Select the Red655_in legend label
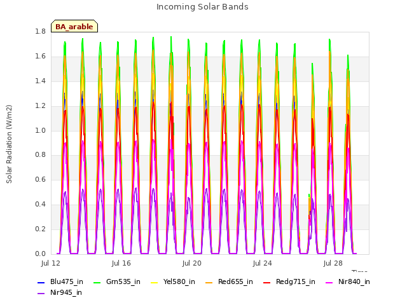Screen dimensions: 407x305 (235, 281)
